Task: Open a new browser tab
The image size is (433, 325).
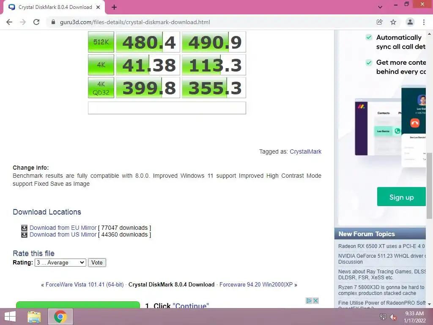Action: click(x=114, y=8)
